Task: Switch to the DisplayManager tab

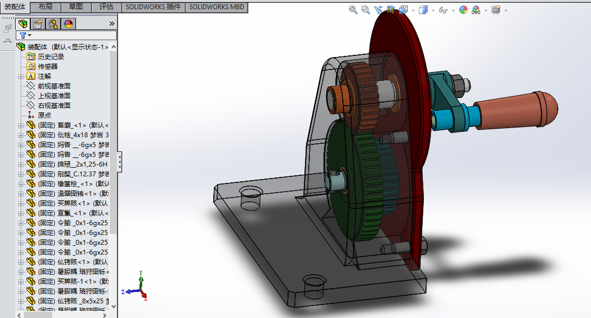Action: pyautogui.click(x=68, y=24)
